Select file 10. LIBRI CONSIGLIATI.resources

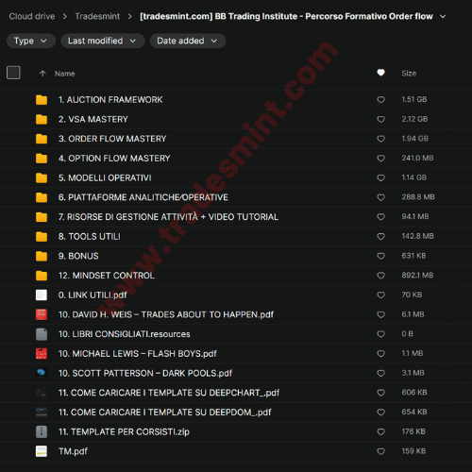[236, 334]
